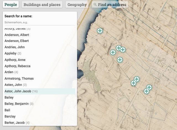This screenshot has width=177, height=130.
Task: Click the Find an address search box
Action: click(110, 5)
